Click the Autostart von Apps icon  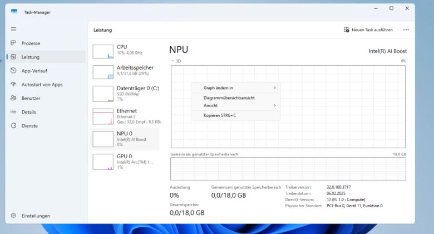point(13,84)
